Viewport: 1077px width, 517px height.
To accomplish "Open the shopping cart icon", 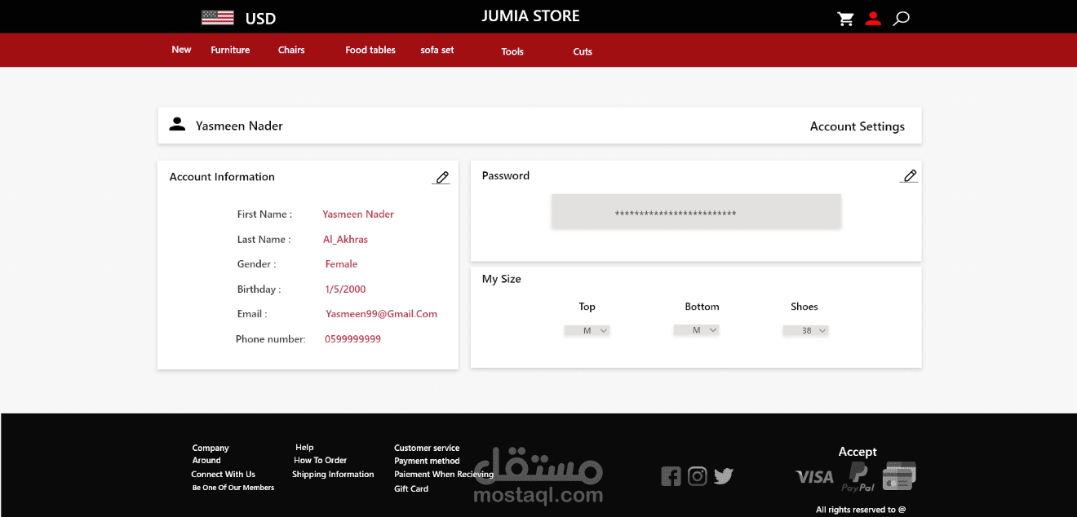I will (845, 19).
